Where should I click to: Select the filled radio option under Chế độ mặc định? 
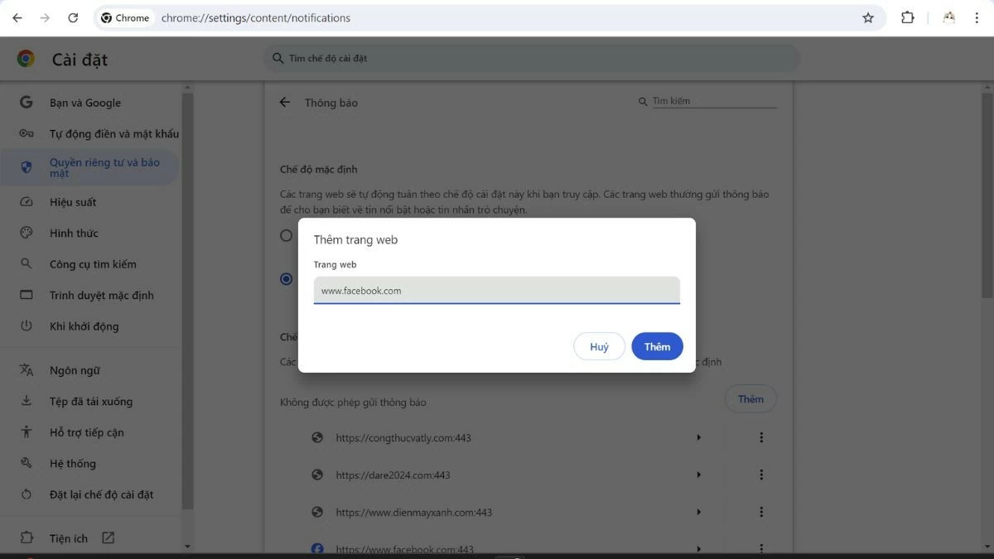coord(286,279)
